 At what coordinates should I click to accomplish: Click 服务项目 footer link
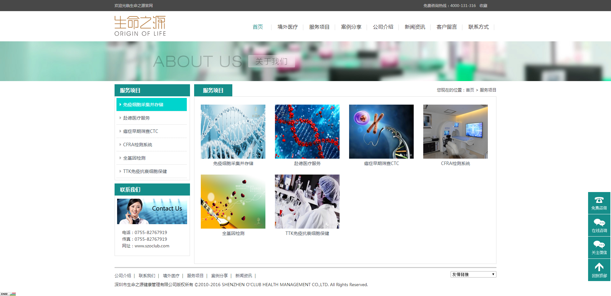(195, 276)
